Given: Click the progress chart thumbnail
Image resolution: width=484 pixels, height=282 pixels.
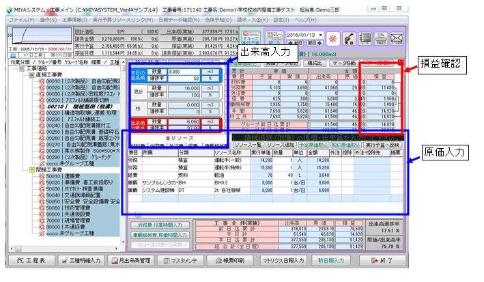Looking at the screenshot, I should [x=40, y=37].
